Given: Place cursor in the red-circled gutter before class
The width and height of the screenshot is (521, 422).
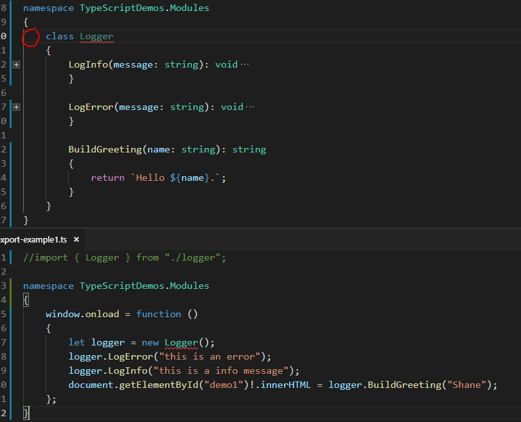Looking at the screenshot, I should coord(31,37).
